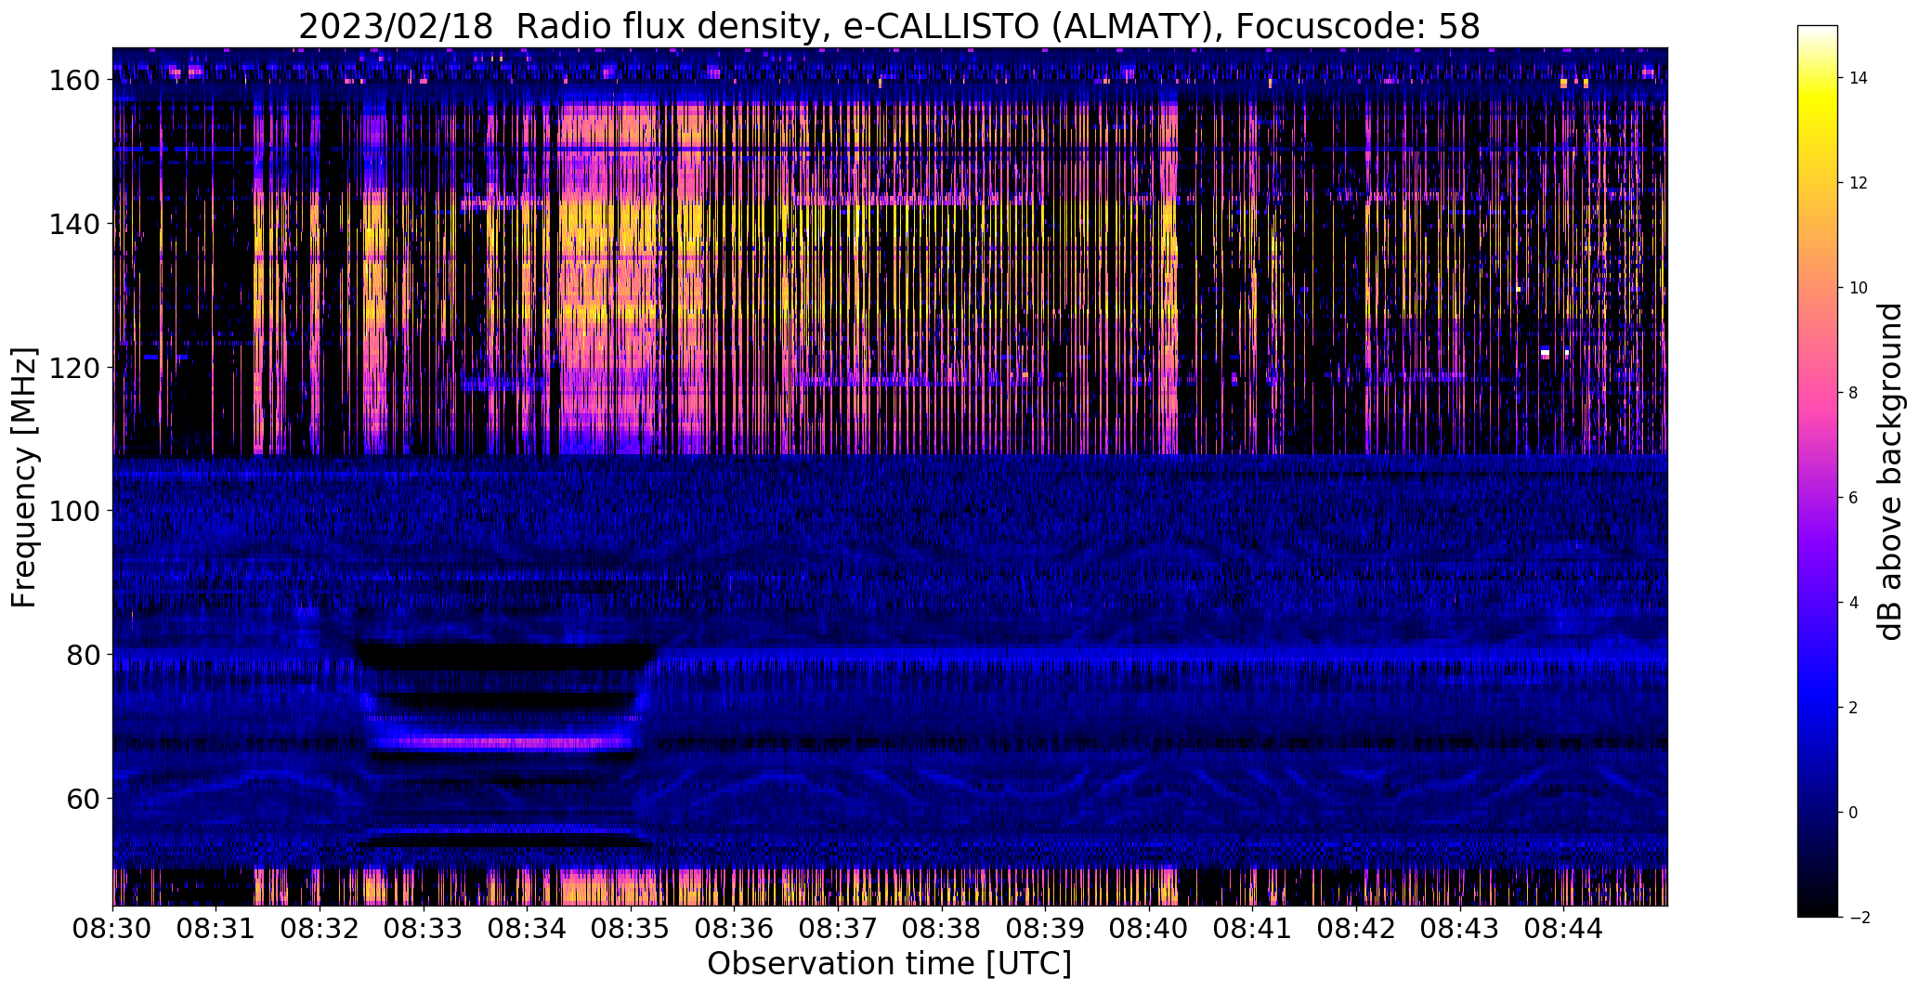Click the colorbar tick value 0
This screenshot has width=1919, height=991.
pos(1853,813)
